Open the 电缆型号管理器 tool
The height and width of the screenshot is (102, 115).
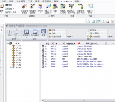(x=33, y=8)
